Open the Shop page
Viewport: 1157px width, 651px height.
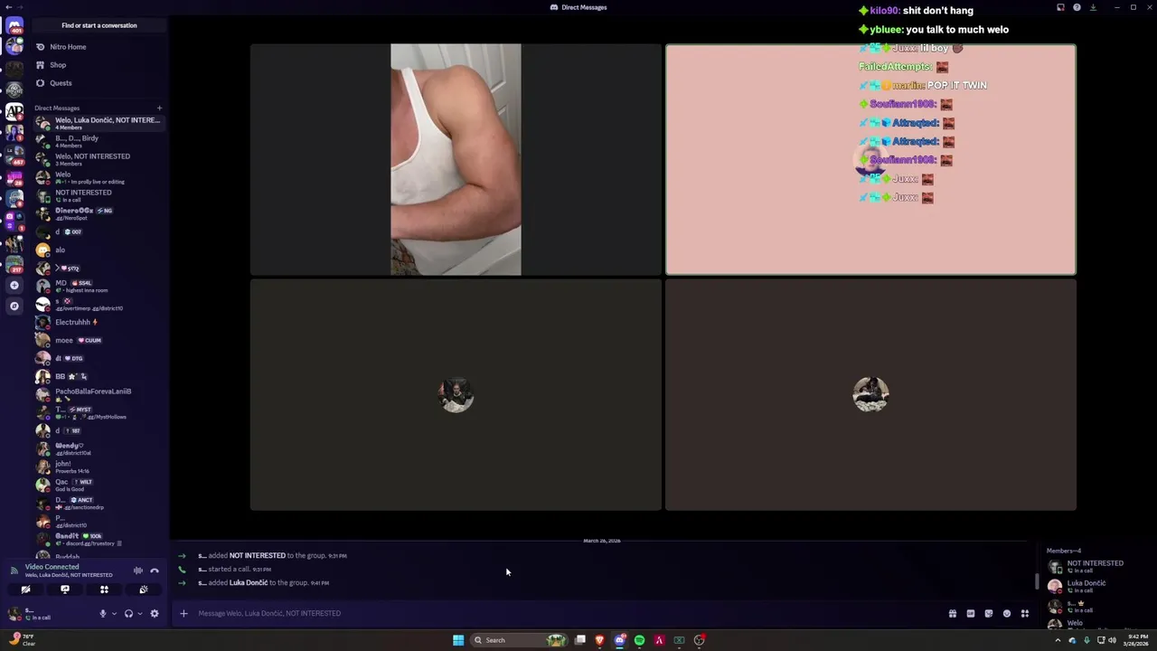[x=99, y=65]
